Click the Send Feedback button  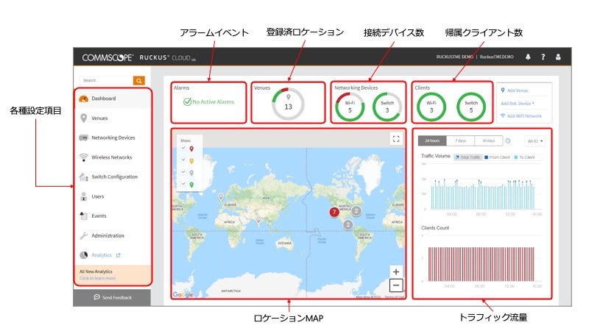[x=112, y=297]
